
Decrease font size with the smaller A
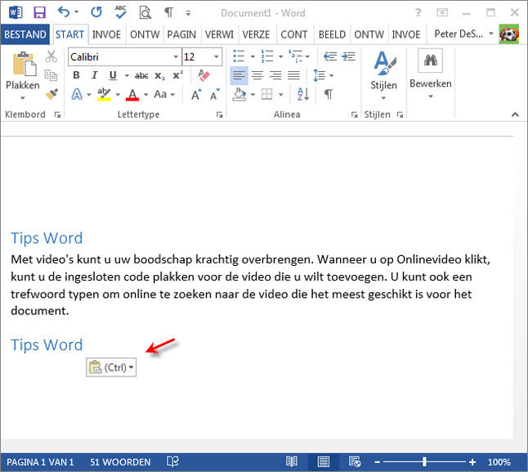point(215,94)
